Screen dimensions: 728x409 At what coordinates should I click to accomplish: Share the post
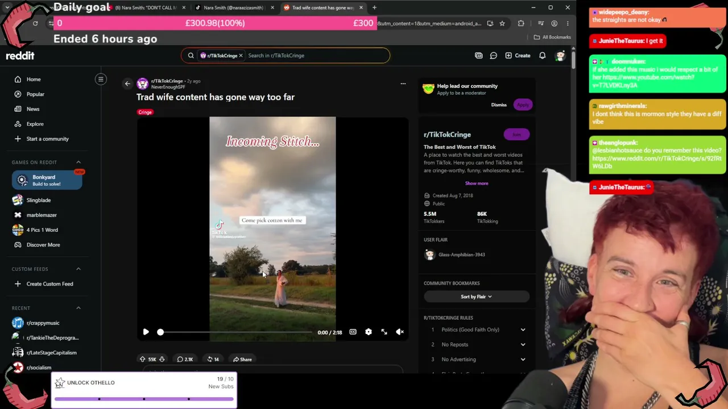coord(242,359)
